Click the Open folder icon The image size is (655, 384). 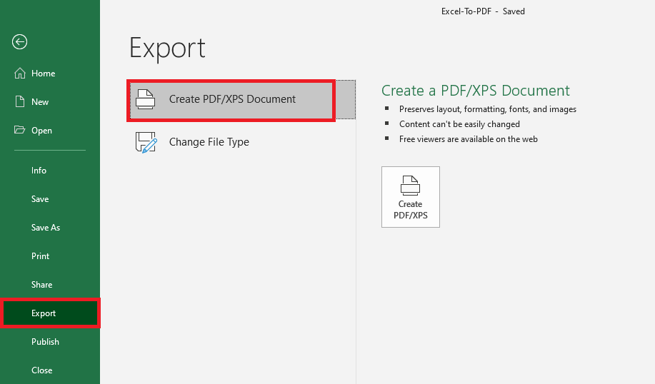pyautogui.click(x=19, y=130)
